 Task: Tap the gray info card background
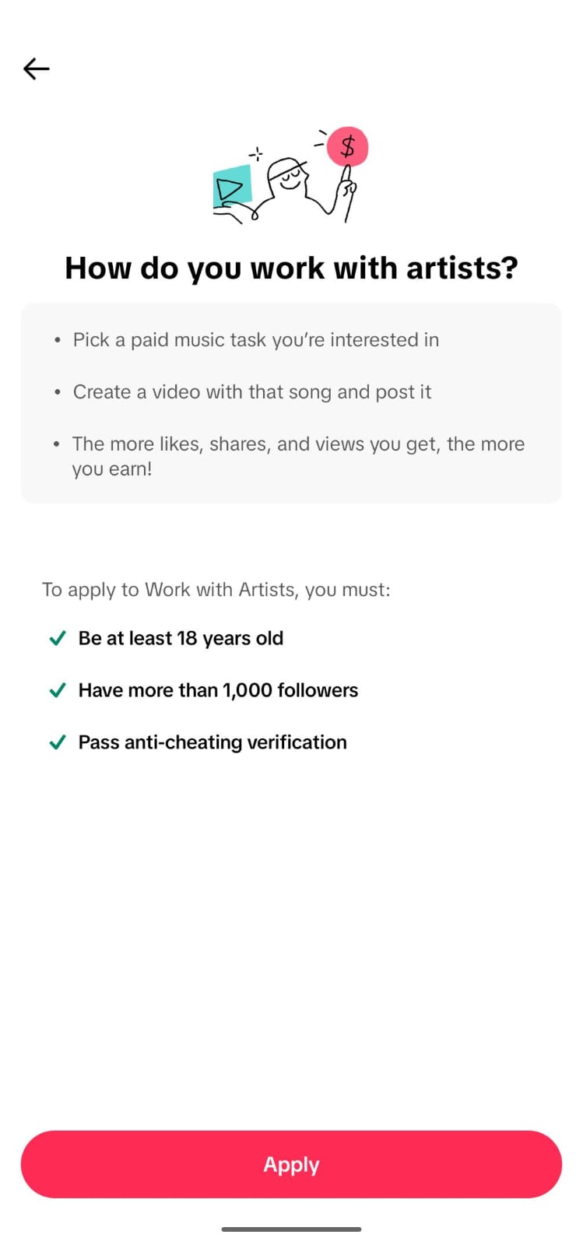(x=291, y=403)
